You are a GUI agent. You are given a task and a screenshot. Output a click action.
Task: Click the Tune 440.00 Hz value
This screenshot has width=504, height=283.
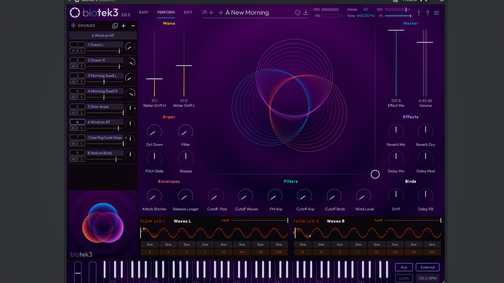click(366, 16)
